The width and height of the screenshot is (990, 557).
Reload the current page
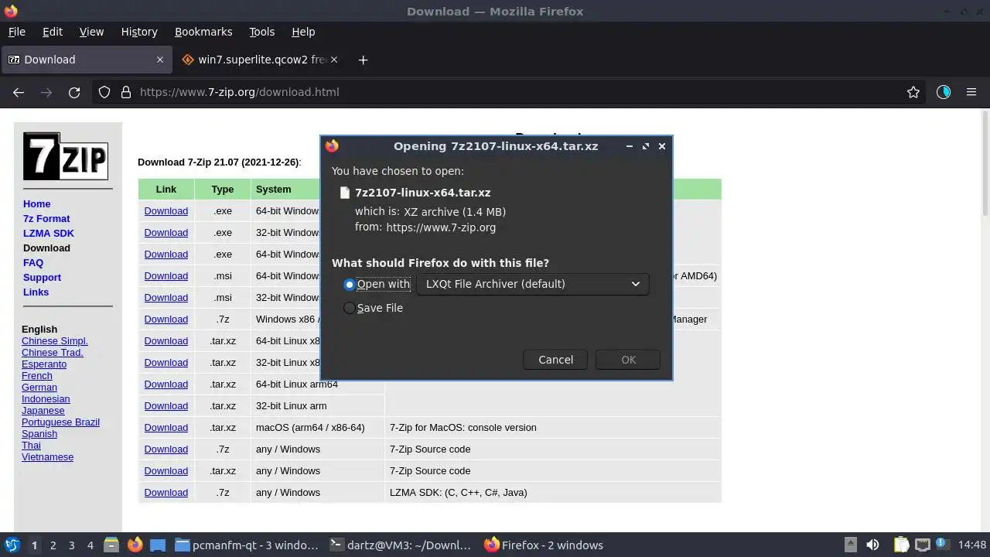click(x=74, y=92)
